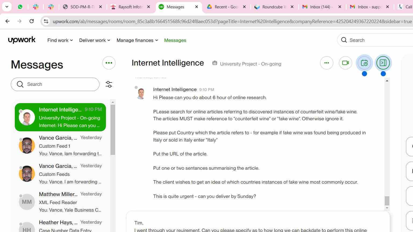Click the conversation list scrollbar thumb
This screenshot has height=232, width=413.
(x=113, y=130)
